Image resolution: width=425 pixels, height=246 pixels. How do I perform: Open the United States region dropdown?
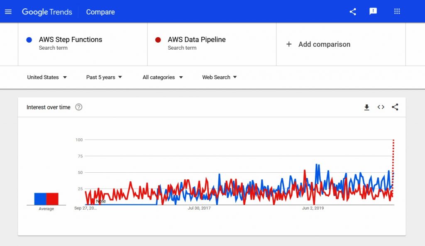point(47,77)
